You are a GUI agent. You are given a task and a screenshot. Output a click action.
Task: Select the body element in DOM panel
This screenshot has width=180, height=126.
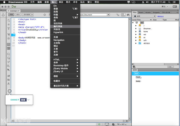(138, 81)
